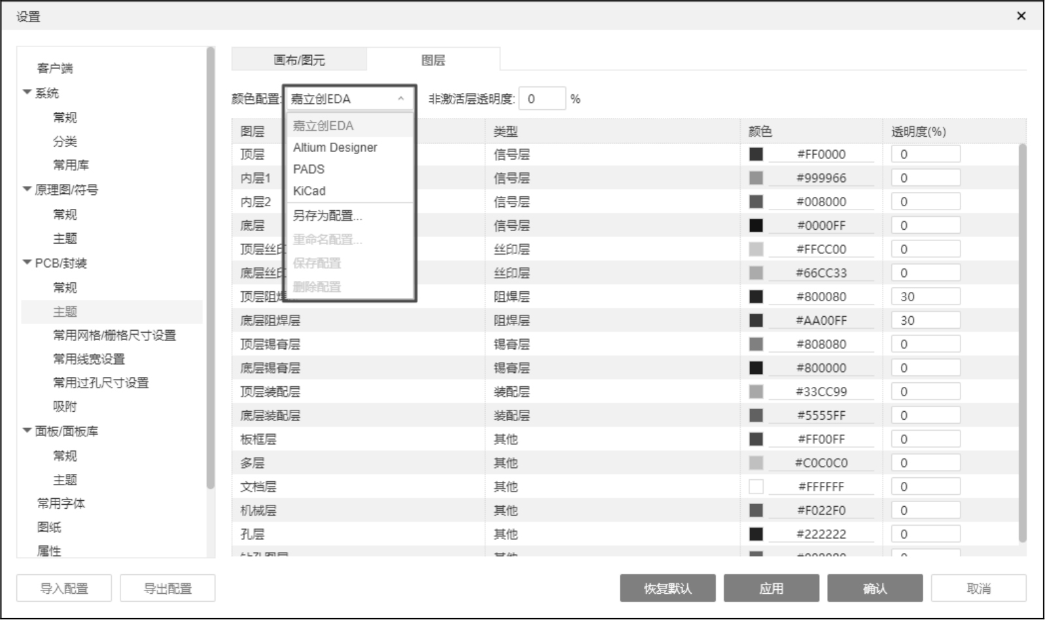Edit the #008000 color code field

[821, 202]
